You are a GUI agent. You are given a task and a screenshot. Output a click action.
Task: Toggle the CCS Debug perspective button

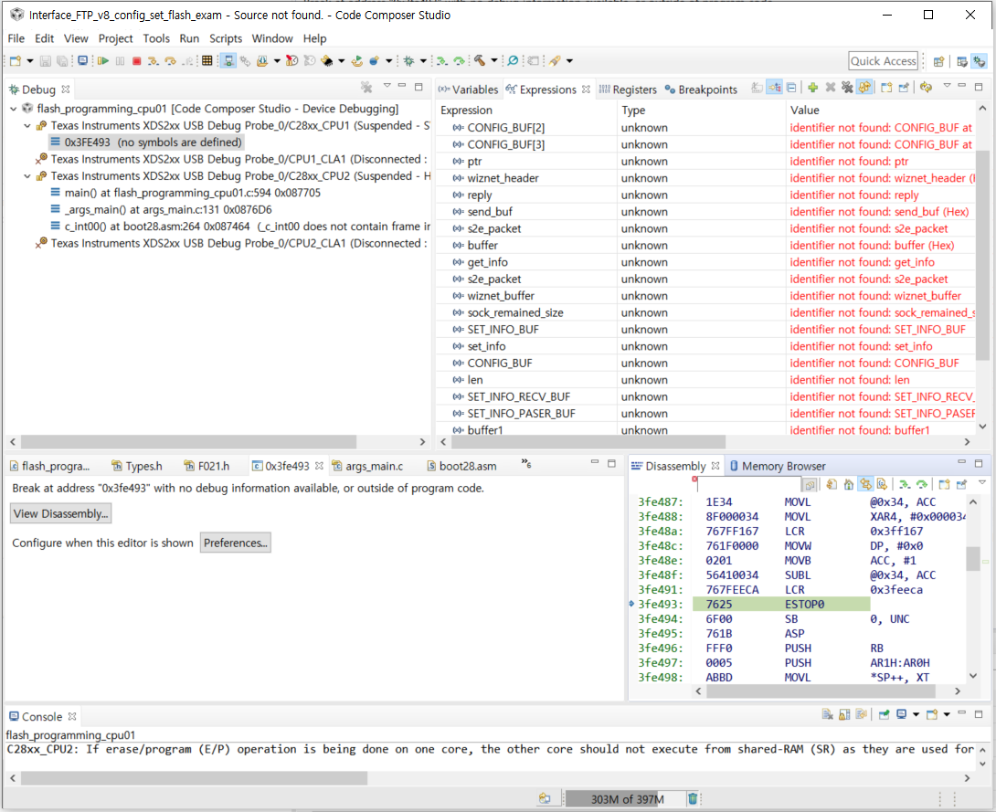tap(980, 61)
